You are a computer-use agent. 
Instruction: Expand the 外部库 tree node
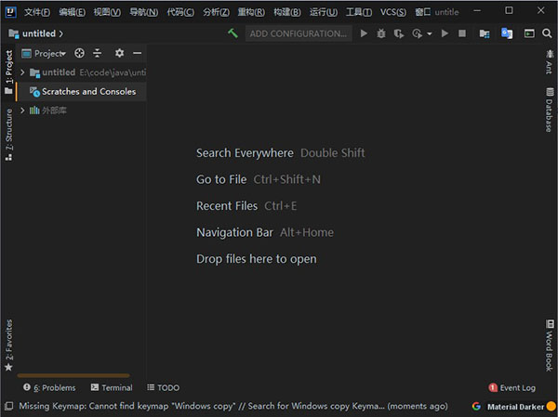click(22, 111)
